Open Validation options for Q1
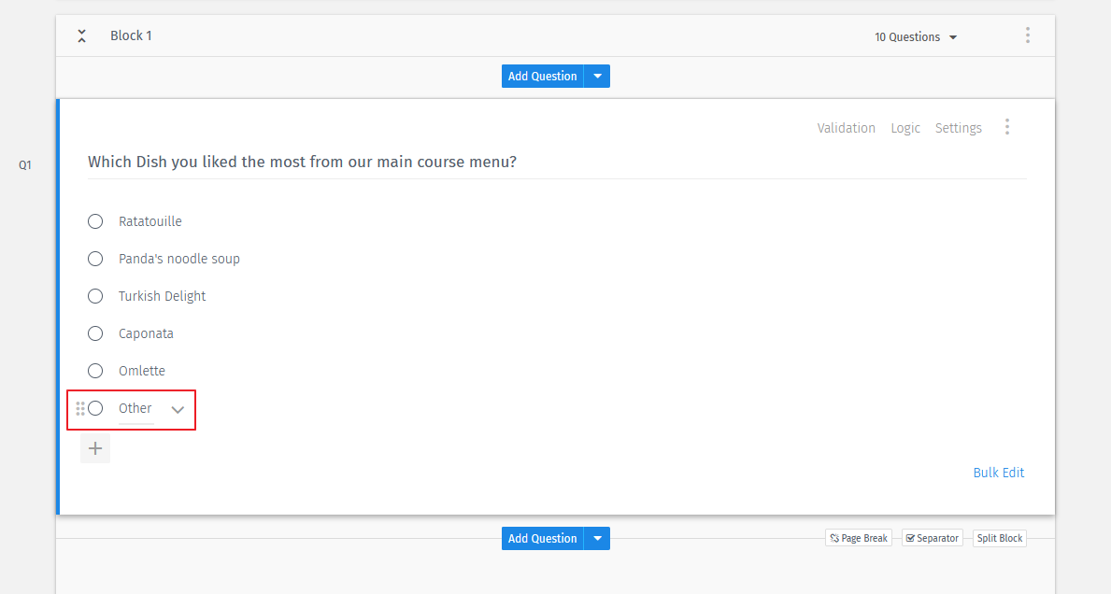The image size is (1111, 594). [846, 127]
